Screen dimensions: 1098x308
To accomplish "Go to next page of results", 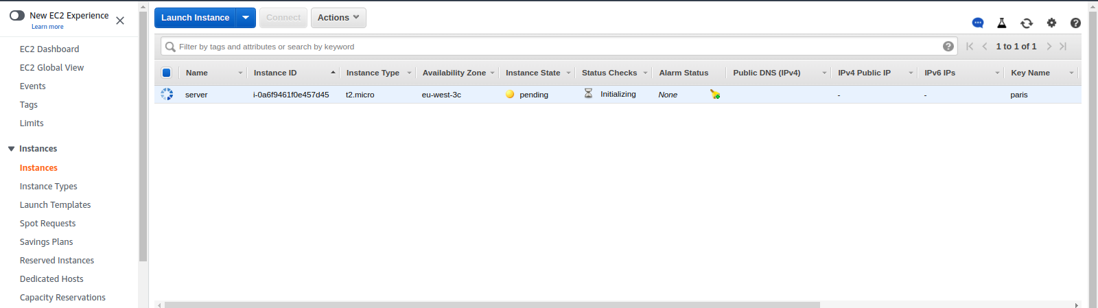I will pyautogui.click(x=1049, y=46).
